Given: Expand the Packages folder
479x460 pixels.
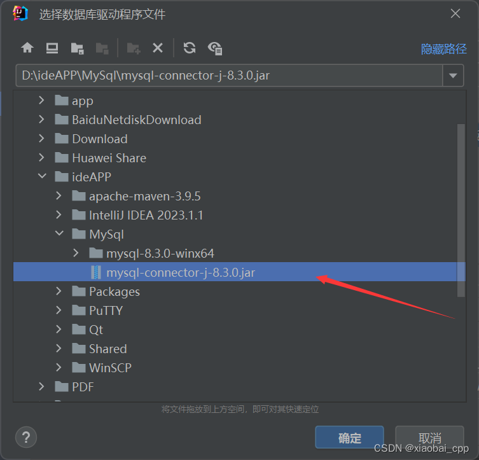Looking at the screenshot, I should point(59,291).
